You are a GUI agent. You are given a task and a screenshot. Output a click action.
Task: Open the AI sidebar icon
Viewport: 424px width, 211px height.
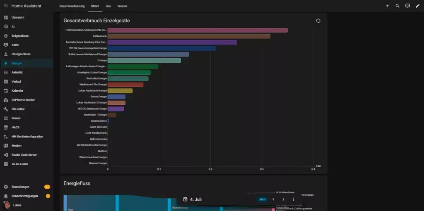click(x=6, y=26)
